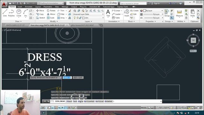Open the Unsaved Layer State dropdown

coord(88,14)
